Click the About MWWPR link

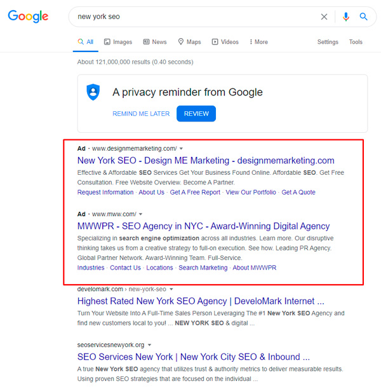(x=254, y=268)
